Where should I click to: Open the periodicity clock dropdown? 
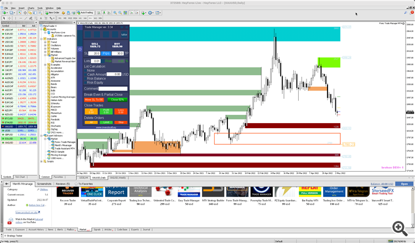151,13
